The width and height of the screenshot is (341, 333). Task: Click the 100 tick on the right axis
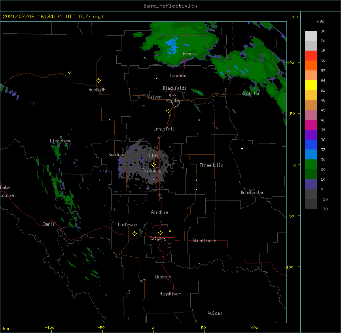pyautogui.click(x=290, y=63)
